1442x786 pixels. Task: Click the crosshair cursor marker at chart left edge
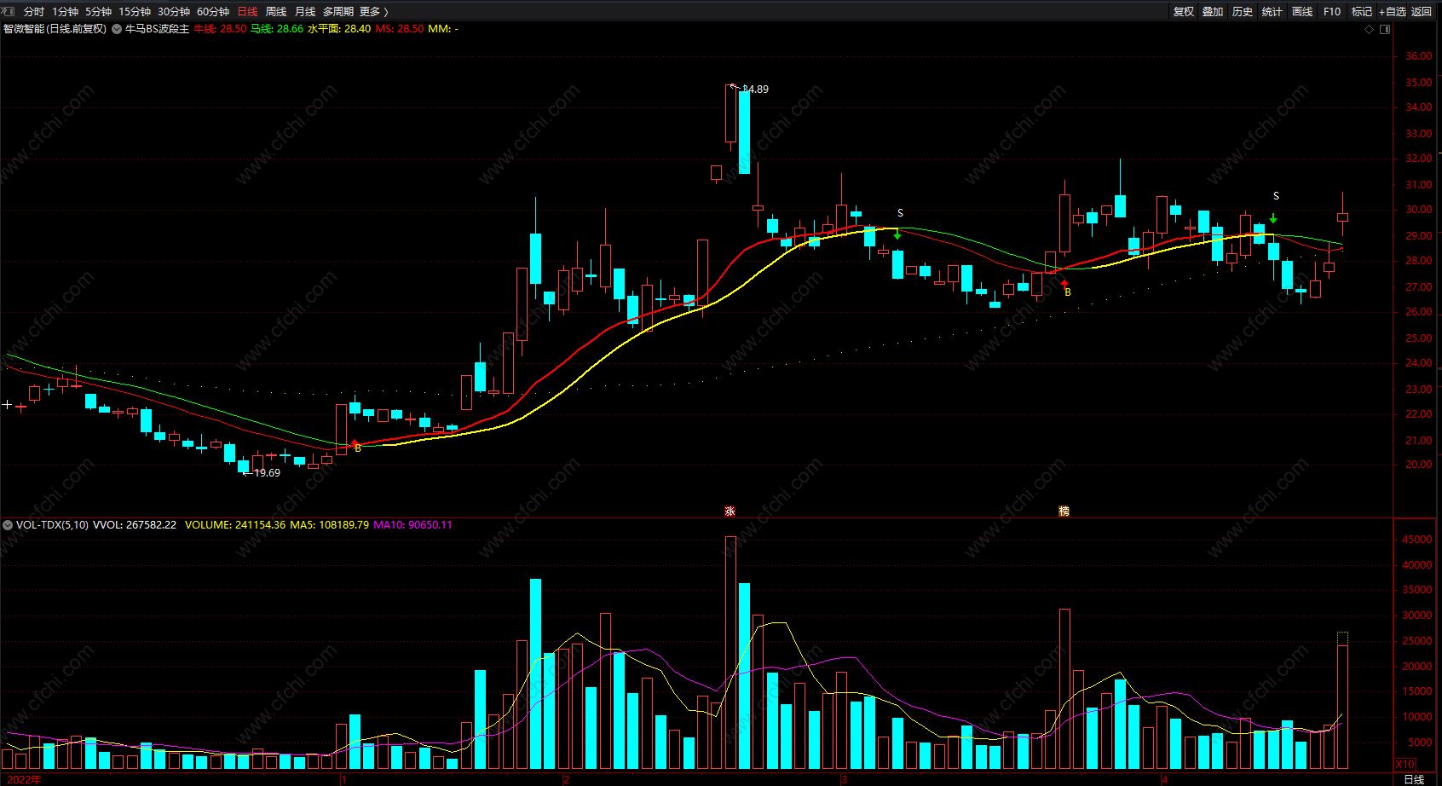pyautogui.click(x=7, y=404)
